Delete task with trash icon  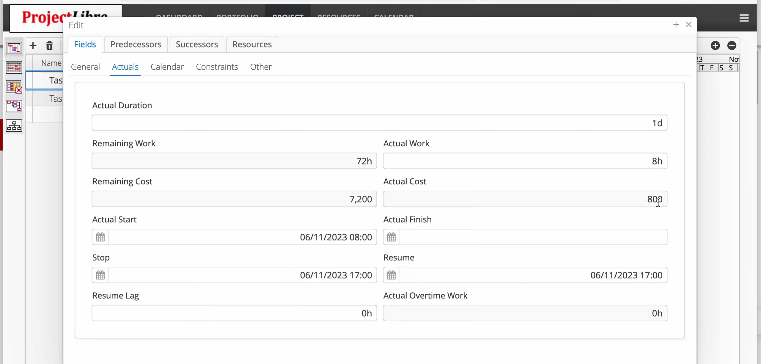click(x=49, y=45)
